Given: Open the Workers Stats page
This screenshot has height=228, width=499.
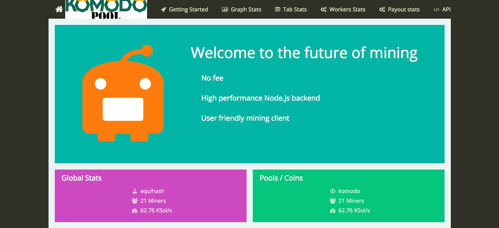Looking at the screenshot, I should tap(347, 10).
